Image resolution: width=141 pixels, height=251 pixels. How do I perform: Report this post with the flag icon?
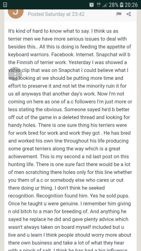pos(119,14)
